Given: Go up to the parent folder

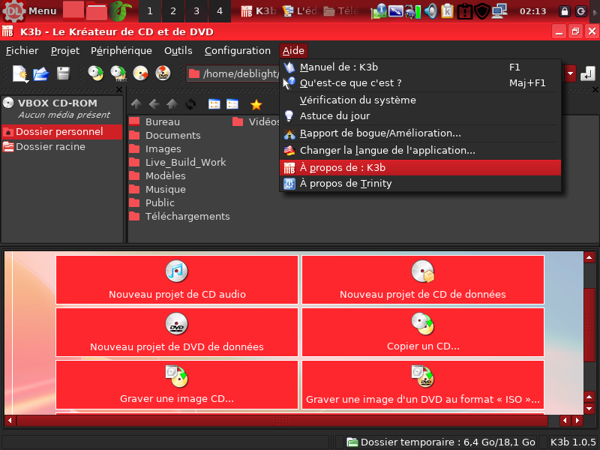Looking at the screenshot, I should [x=136, y=104].
